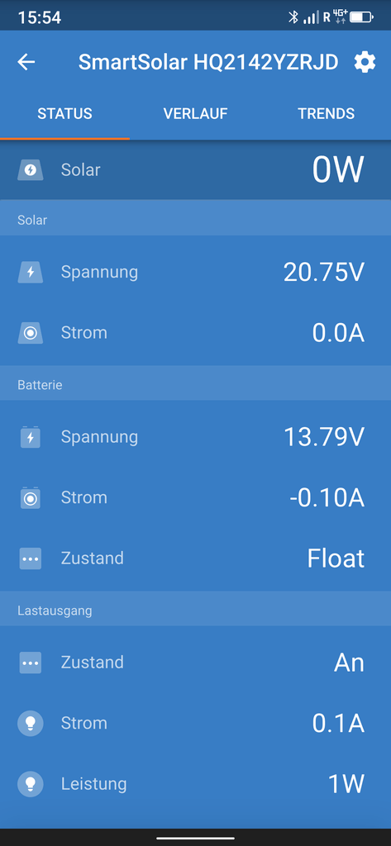Tap the battery Zustand dots icon
The width and height of the screenshot is (391, 846).
tap(31, 558)
